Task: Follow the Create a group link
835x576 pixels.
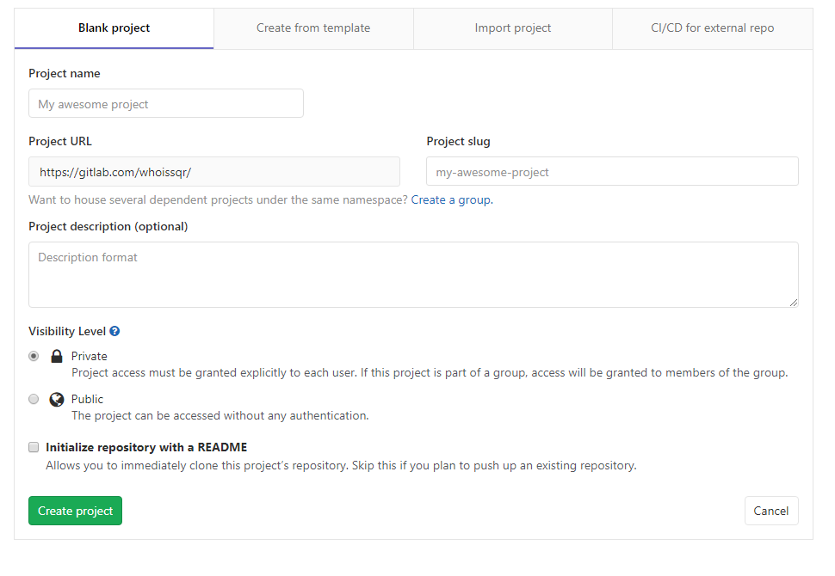Action: tap(452, 200)
